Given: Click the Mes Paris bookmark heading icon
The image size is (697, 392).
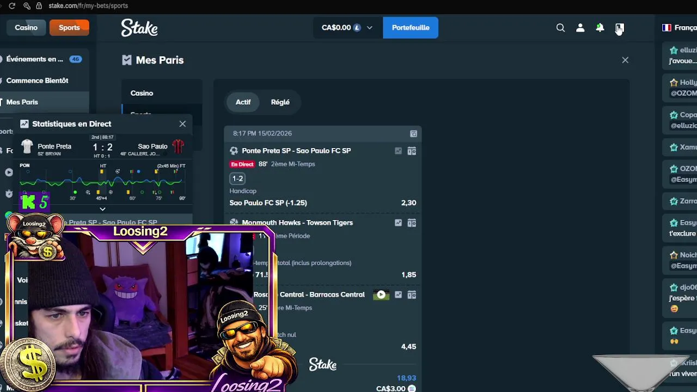Looking at the screenshot, I should click(127, 60).
